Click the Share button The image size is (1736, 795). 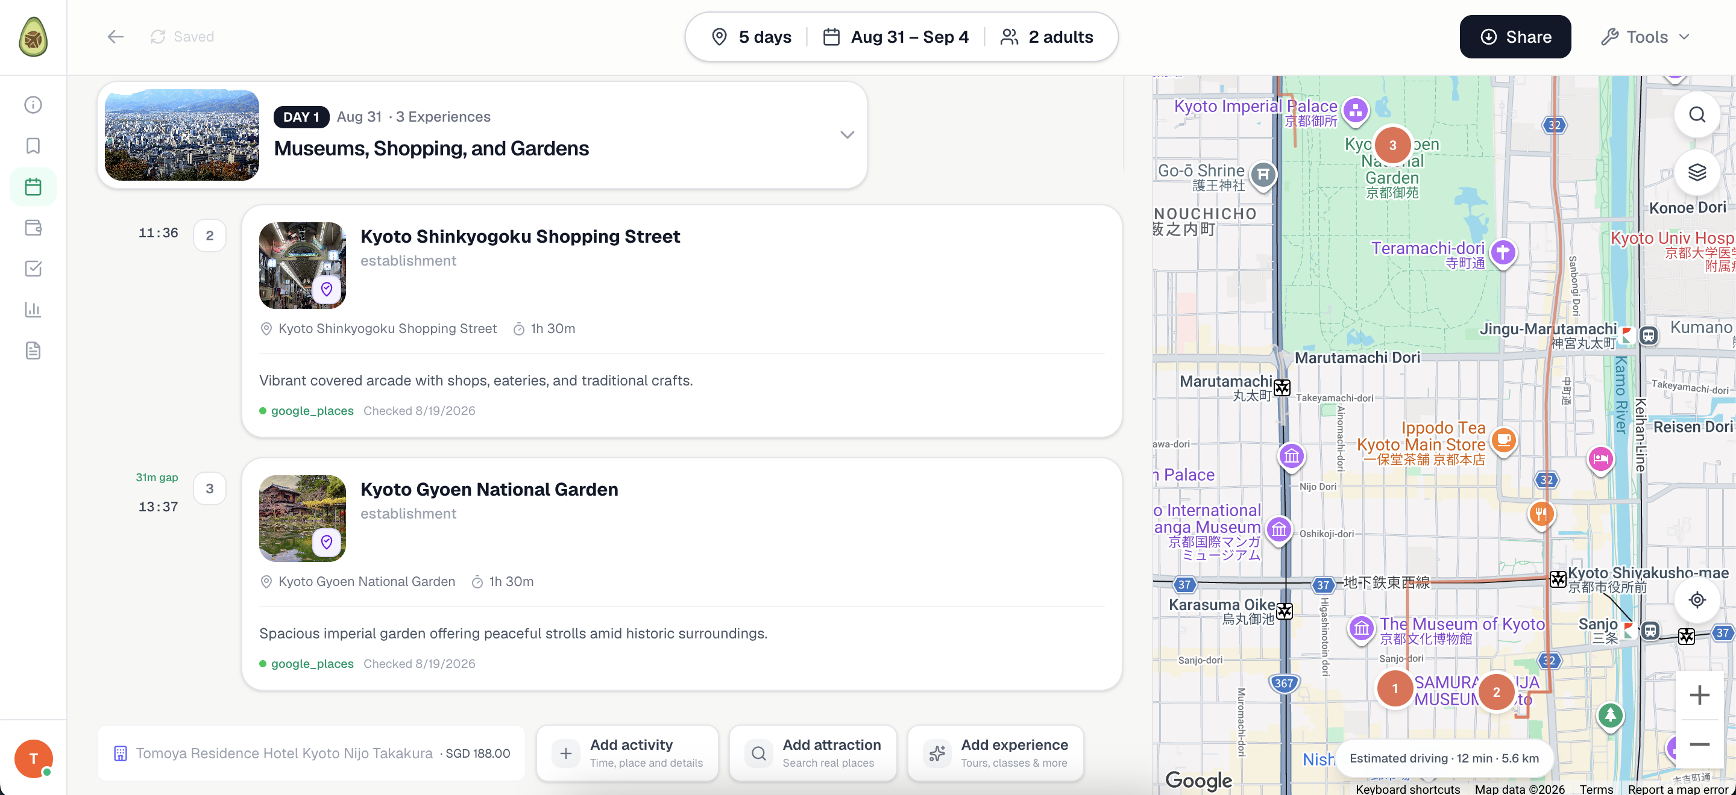point(1515,37)
